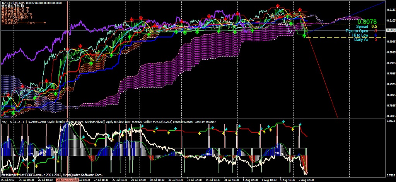
Task: Click the Hi to Low label
Action: pos(360,35)
